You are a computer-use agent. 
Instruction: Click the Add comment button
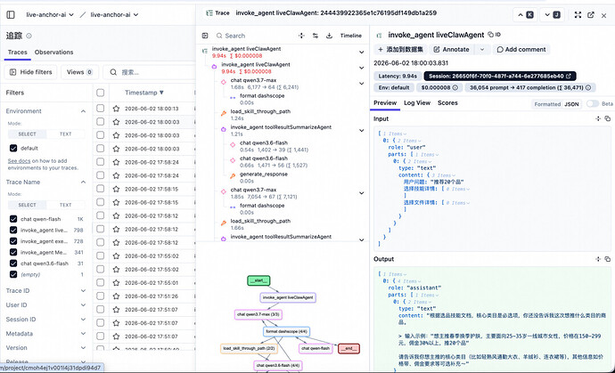pos(521,49)
